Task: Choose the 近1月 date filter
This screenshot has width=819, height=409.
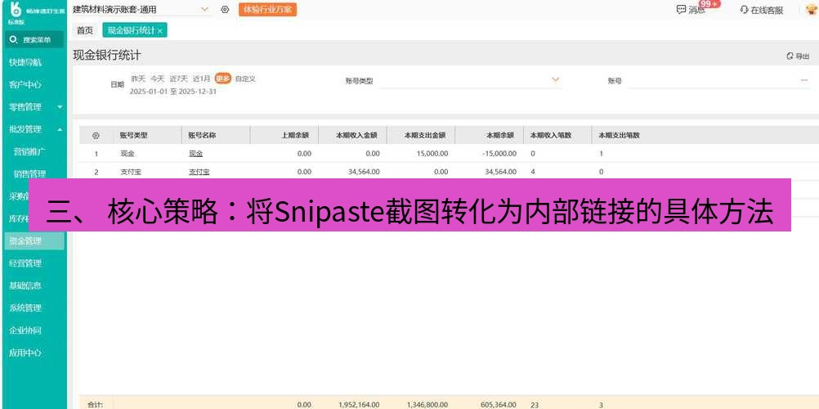Action: (x=201, y=79)
